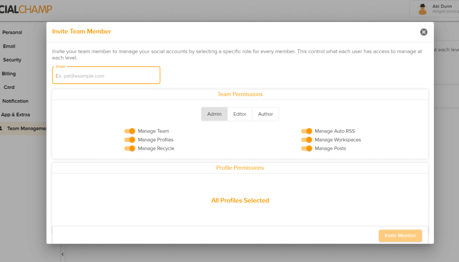Open Email settings in sidebar
Viewport: 459px width, 262px height.
pyautogui.click(x=9, y=46)
